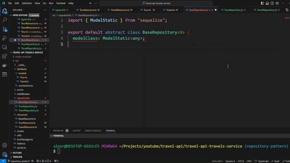Open the Accounts menu icon
Screen dimensions: 290x163
[5, 145]
